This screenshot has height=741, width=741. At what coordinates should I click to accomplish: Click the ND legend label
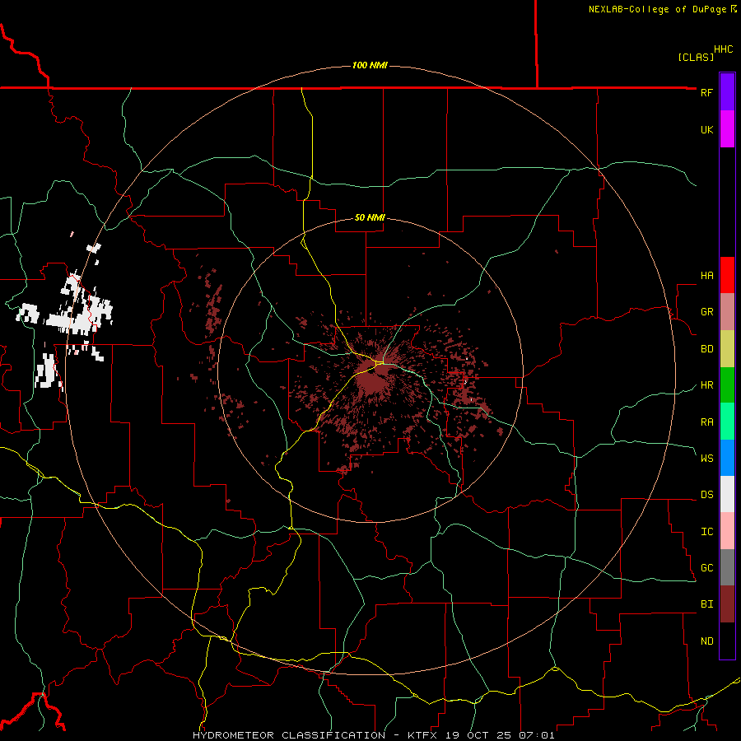[x=706, y=641]
